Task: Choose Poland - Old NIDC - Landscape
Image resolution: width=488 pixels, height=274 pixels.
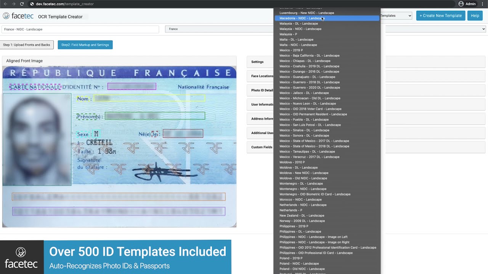Action: pos(327,269)
